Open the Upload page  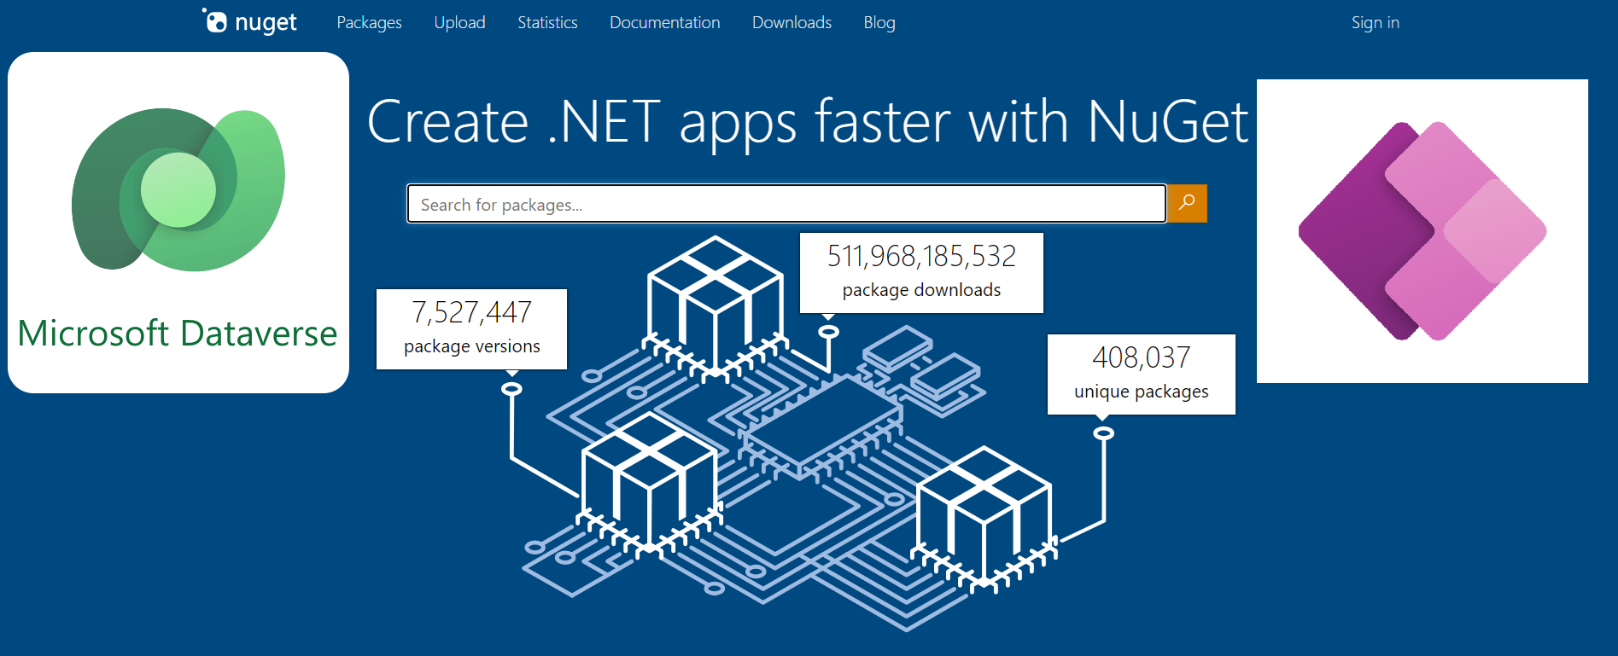pos(459,23)
